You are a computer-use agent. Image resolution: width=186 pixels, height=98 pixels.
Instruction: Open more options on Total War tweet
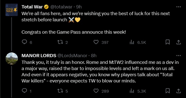pyautogui.click(x=179, y=7)
